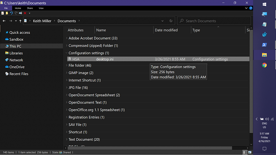
Task: Open Google Chrome from the taskbar
Action: pyautogui.click(x=264, y=65)
